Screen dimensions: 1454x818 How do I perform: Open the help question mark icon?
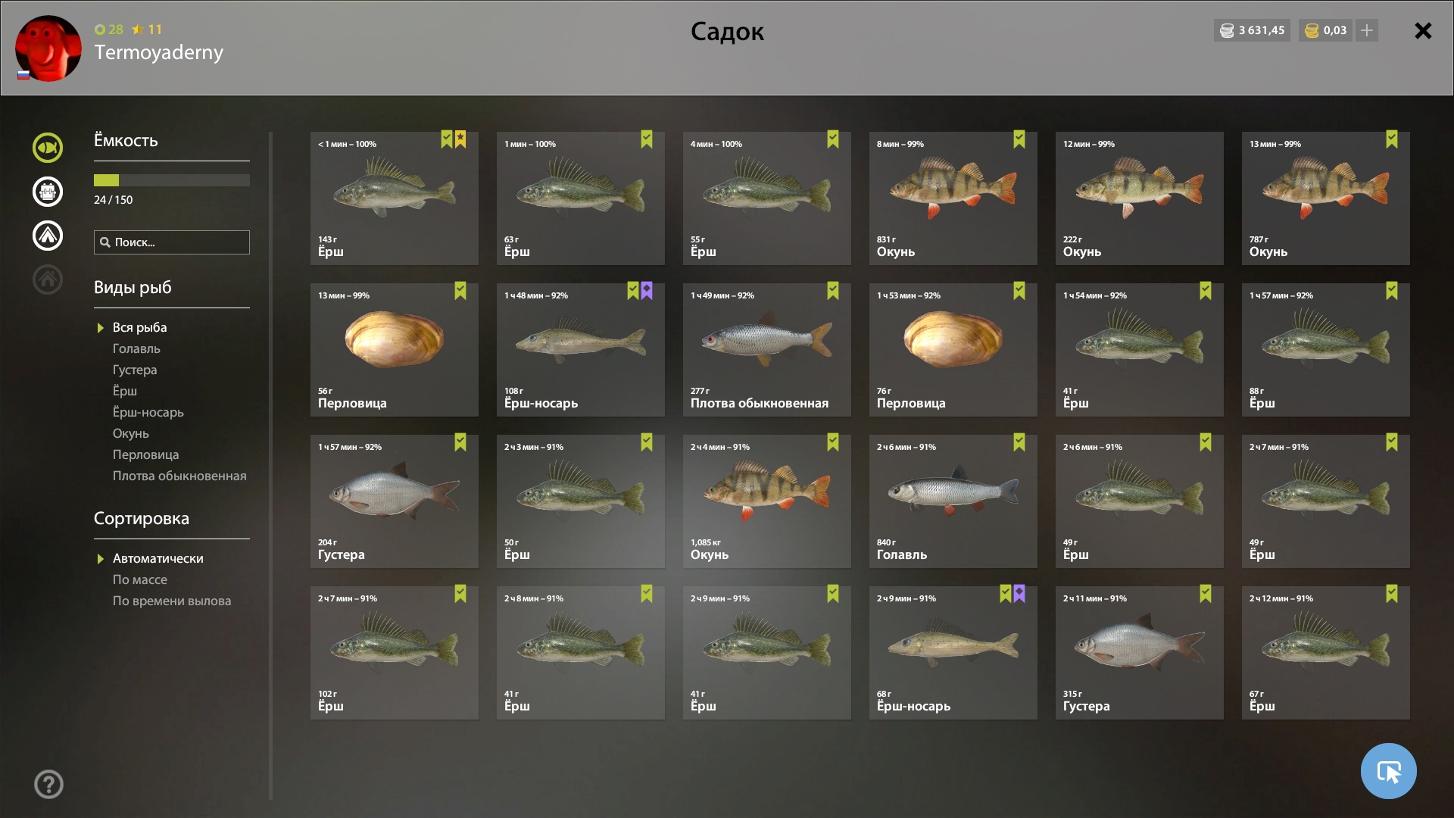coord(48,784)
